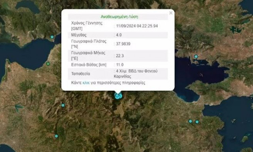
Task: Select the 'Εστιακό Βάθος [km]' label
Action: [89, 65]
